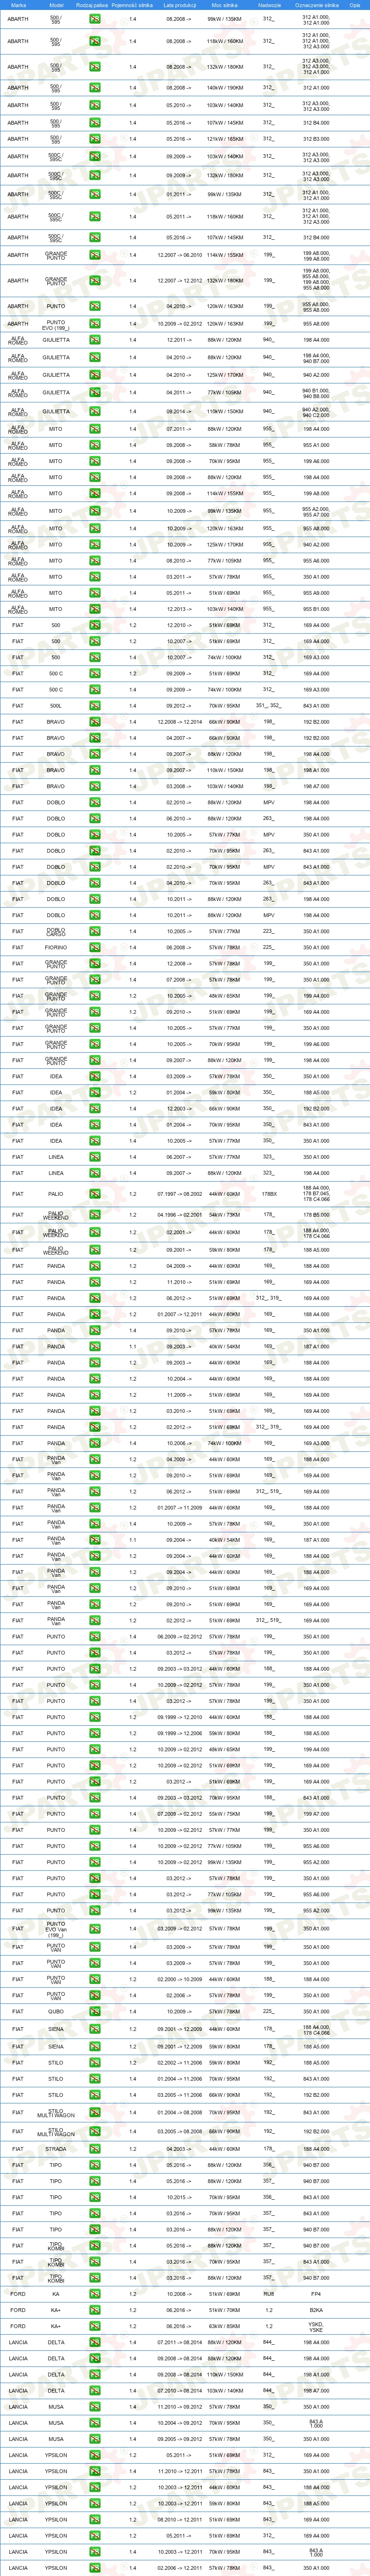Click fuel icon for Fiat 500 C 74kW/100KM
The image size is (370, 2576).
95,690
